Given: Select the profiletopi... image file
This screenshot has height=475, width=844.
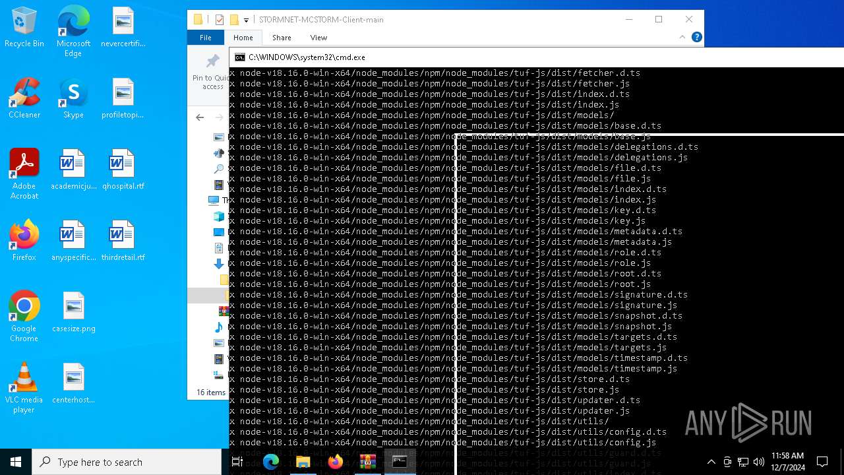Looking at the screenshot, I should pyautogui.click(x=123, y=99).
